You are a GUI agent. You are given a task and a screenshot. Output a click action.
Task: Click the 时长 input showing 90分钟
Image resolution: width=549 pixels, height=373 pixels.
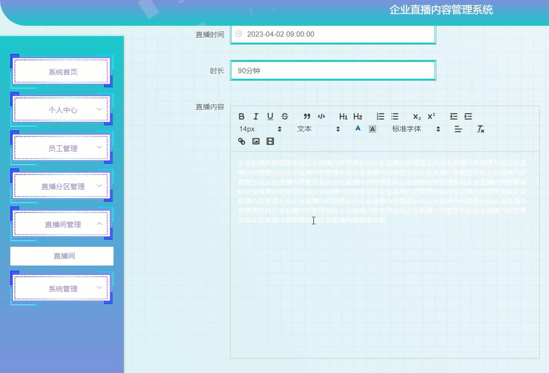[x=333, y=70]
